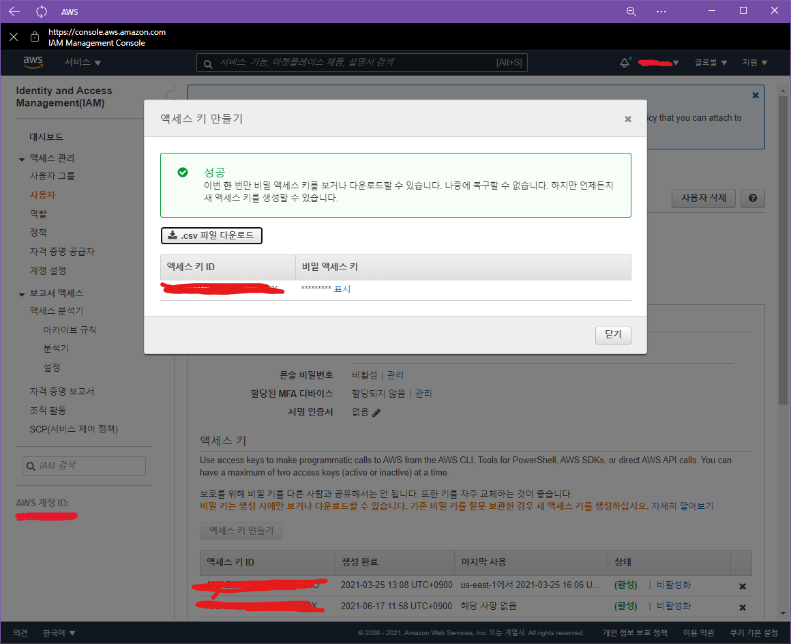Open 의견 feedback in the footer
Image resolution: width=791 pixels, height=644 pixels.
(x=20, y=633)
